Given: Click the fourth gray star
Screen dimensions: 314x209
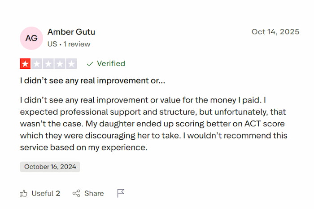Looking at the screenshot, I should (x=60, y=64).
